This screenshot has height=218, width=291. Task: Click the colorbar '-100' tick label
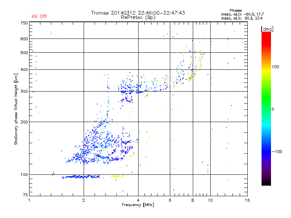[x=277, y=152]
